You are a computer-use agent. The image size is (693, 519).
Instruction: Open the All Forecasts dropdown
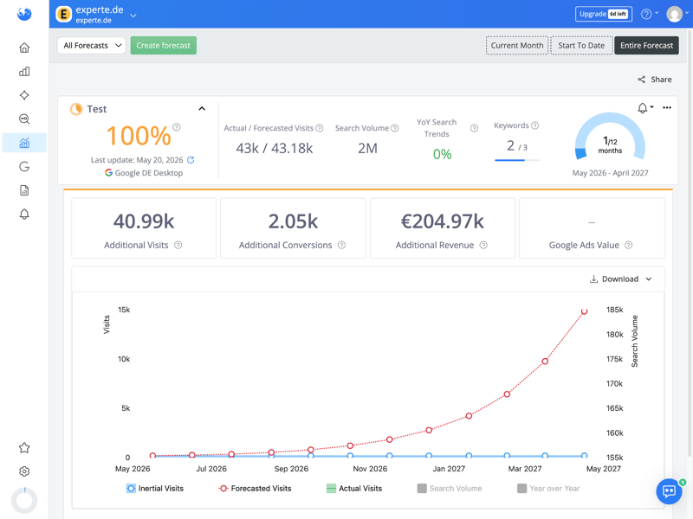[x=92, y=46]
